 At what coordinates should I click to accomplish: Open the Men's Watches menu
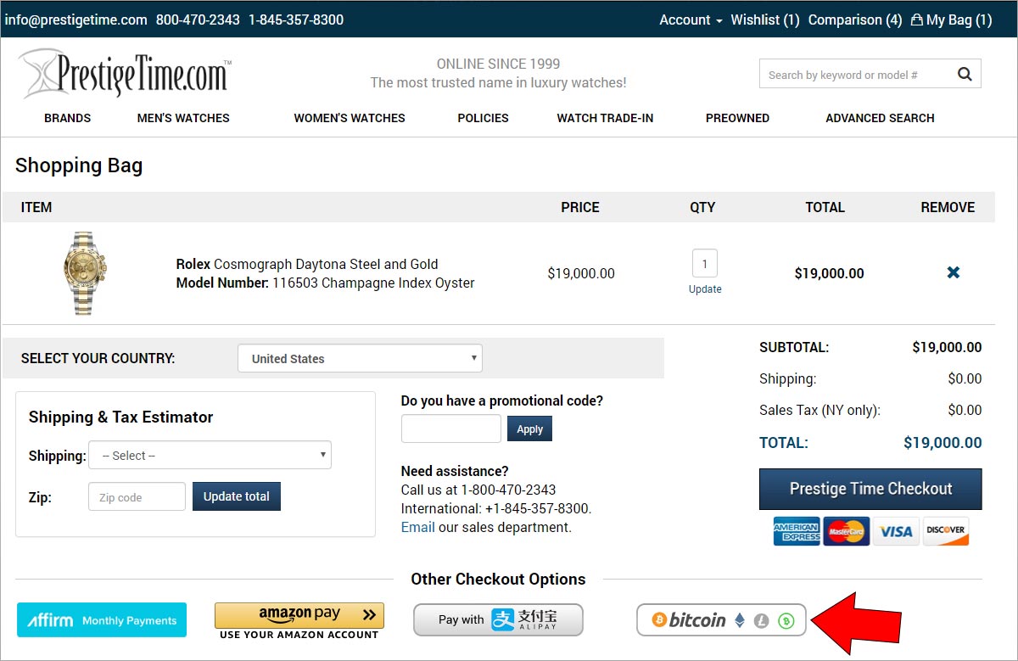point(183,118)
